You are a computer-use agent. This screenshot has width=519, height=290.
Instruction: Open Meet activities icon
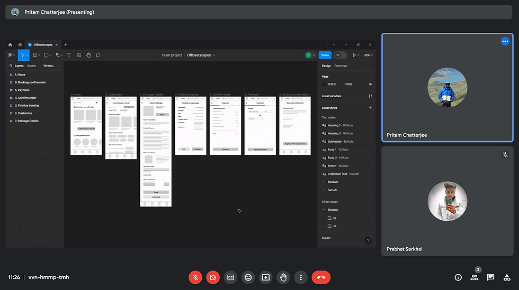click(507, 277)
